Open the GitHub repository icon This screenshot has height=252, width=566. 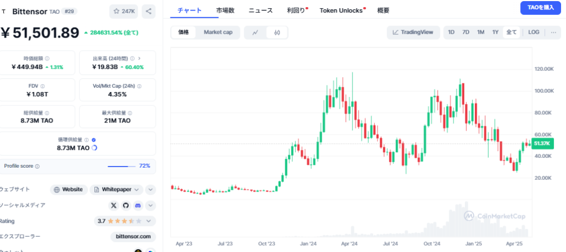coord(126,205)
